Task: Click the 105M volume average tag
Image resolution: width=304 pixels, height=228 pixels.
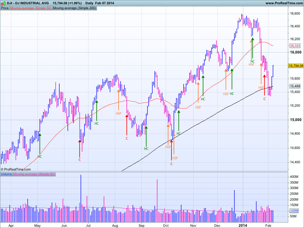Action: tap(294, 211)
